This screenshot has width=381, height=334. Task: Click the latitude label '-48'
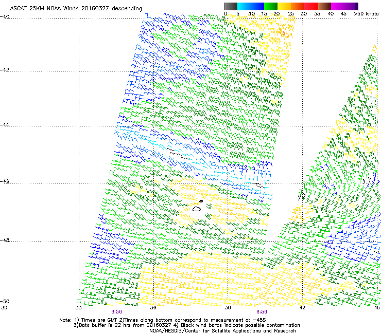point(5,240)
